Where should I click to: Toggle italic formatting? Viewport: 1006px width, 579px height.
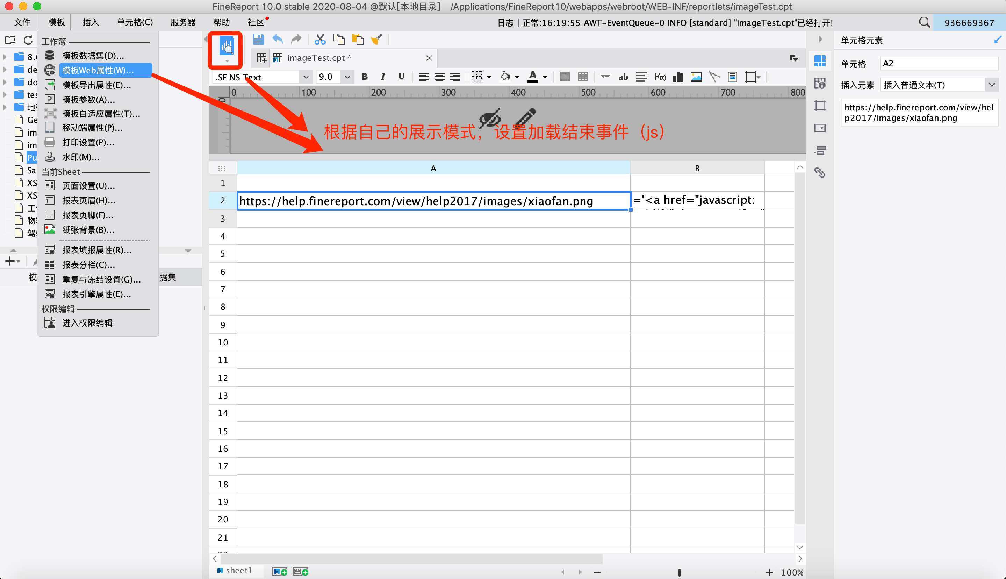tap(383, 77)
